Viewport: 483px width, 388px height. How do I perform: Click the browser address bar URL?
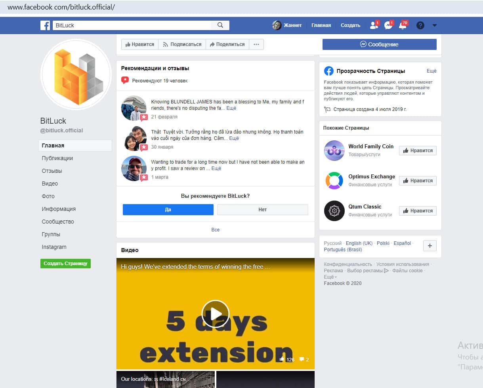(x=61, y=7)
